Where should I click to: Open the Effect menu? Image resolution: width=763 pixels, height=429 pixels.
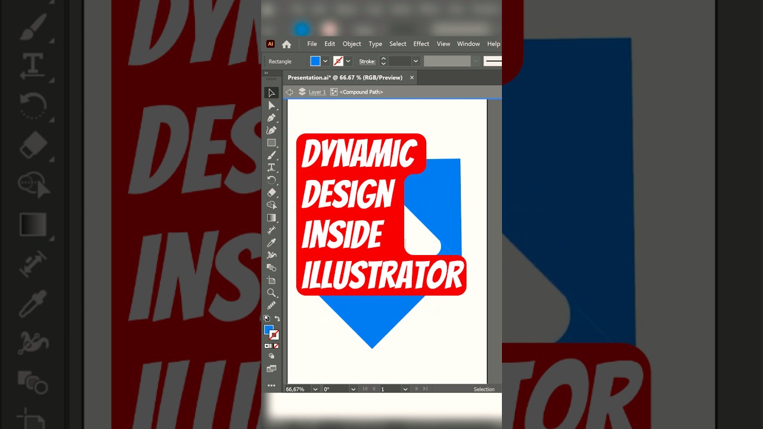coord(421,44)
